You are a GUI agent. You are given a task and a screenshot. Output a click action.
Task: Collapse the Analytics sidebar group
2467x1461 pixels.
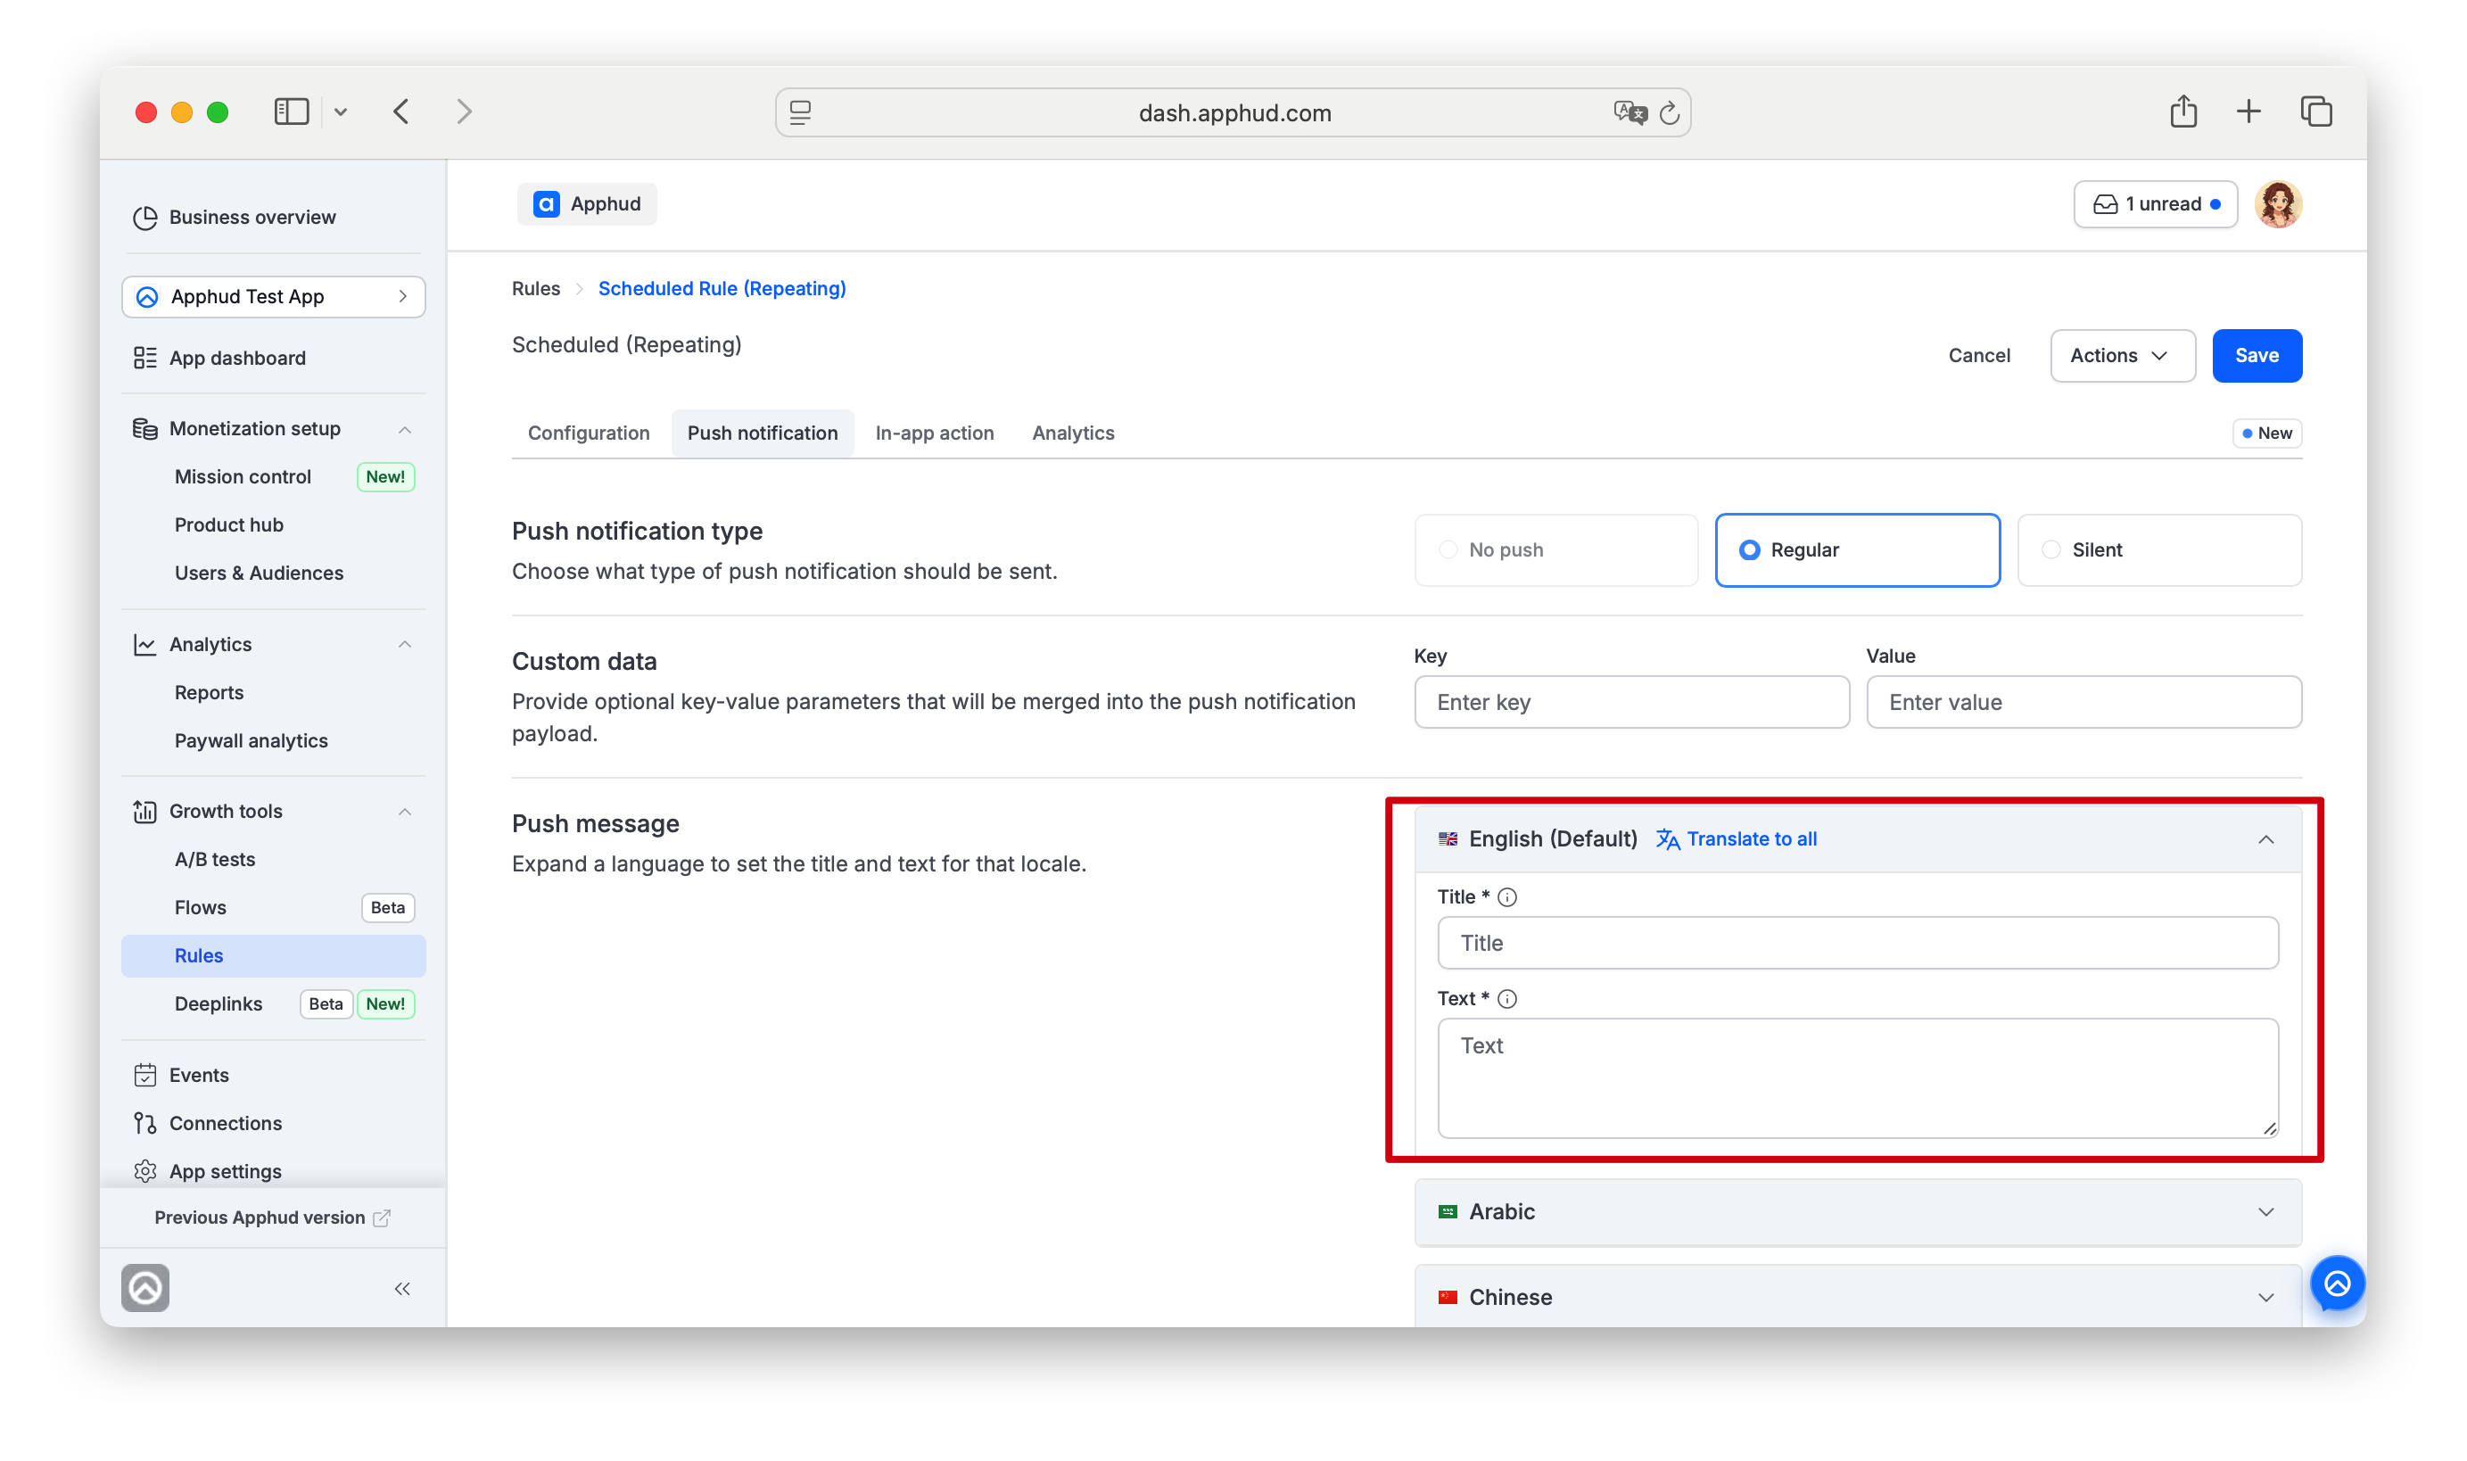click(405, 645)
